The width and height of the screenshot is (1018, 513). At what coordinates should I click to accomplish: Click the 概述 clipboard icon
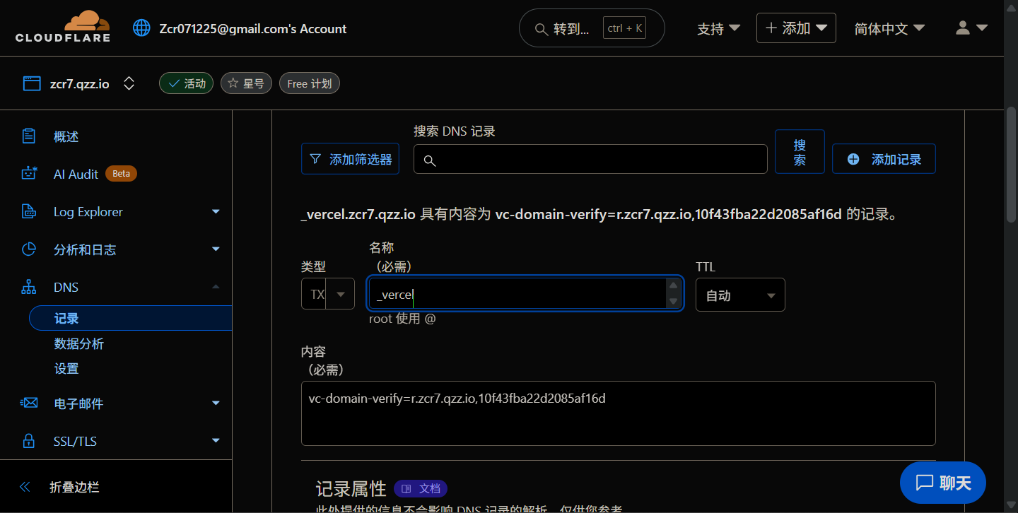tap(29, 136)
